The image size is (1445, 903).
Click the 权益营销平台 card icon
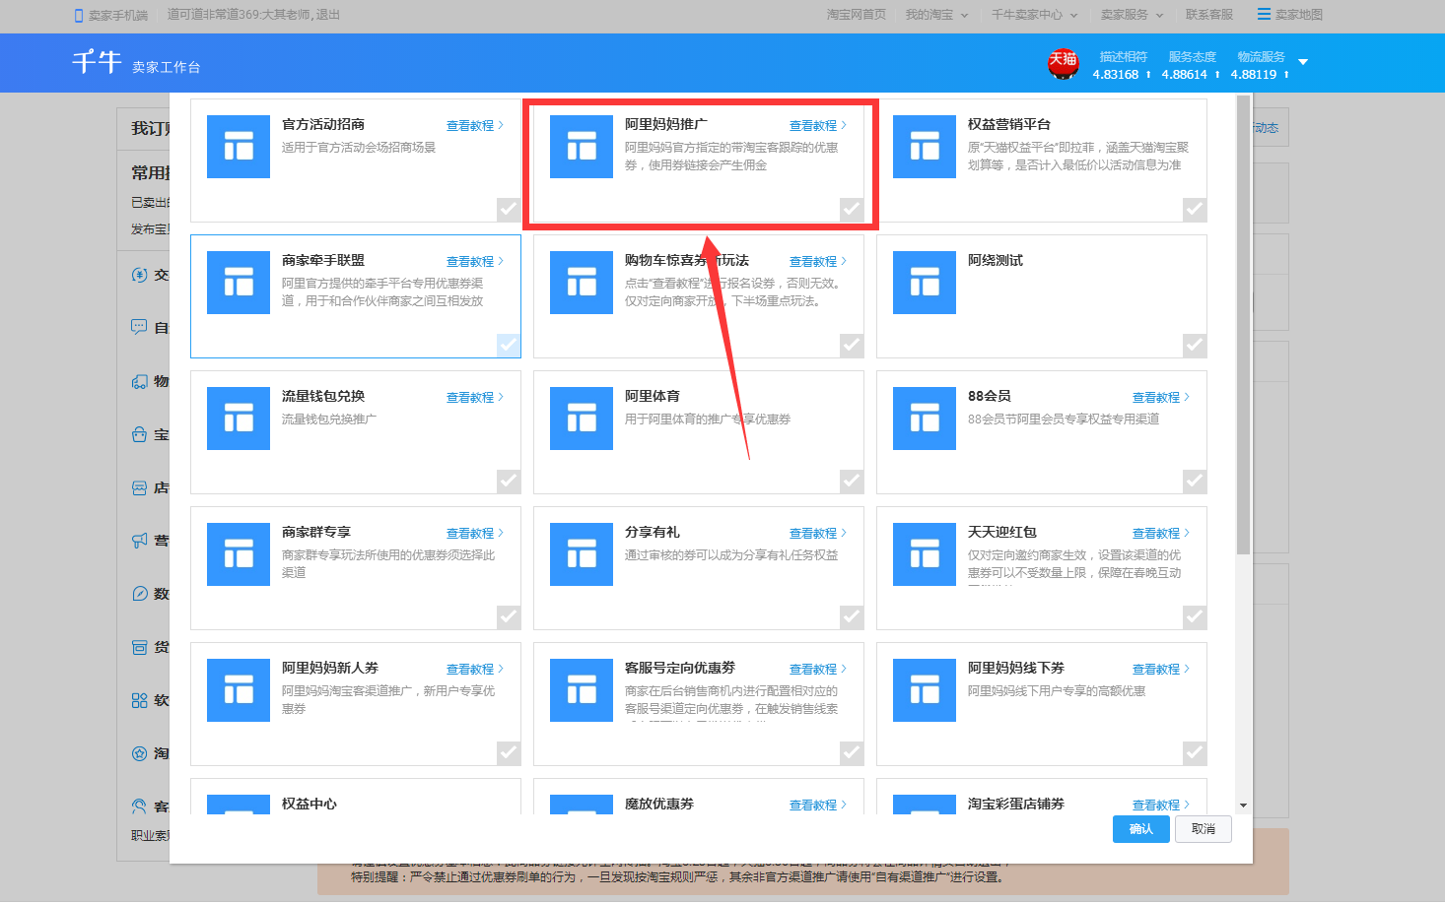point(925,147)
